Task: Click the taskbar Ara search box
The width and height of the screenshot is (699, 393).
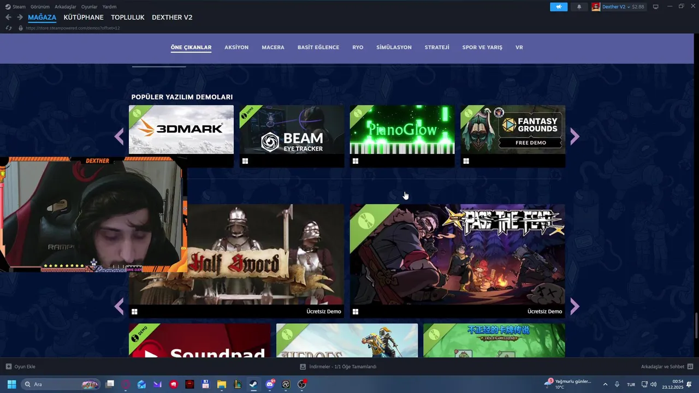Action: 61,384
